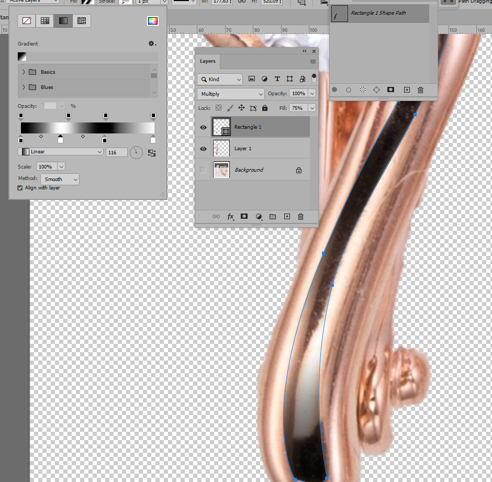Open the color picker rainbow icon
The image size is (492, 482).
[x=153, y=21]
